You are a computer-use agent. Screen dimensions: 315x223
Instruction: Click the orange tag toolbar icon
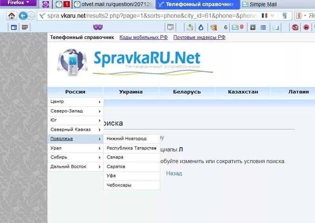[x=213, y=27]
